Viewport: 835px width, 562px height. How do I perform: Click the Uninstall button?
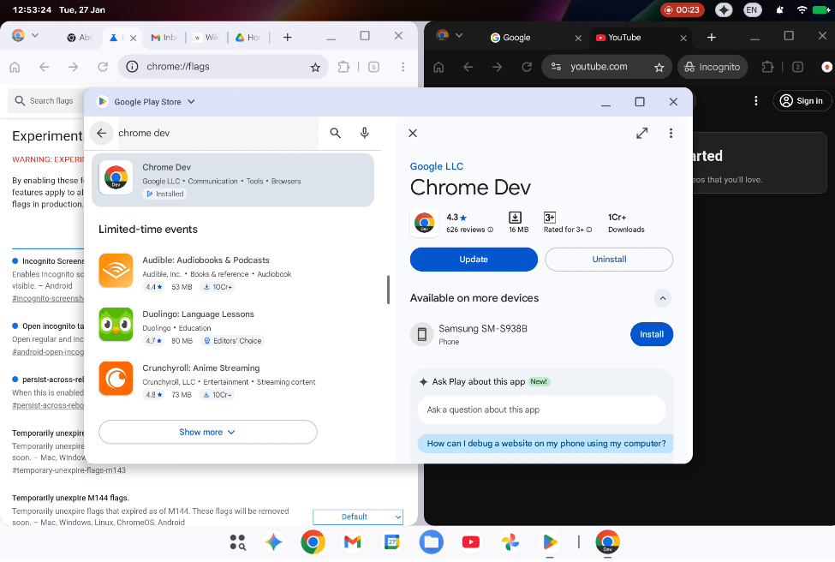(609, 260)
